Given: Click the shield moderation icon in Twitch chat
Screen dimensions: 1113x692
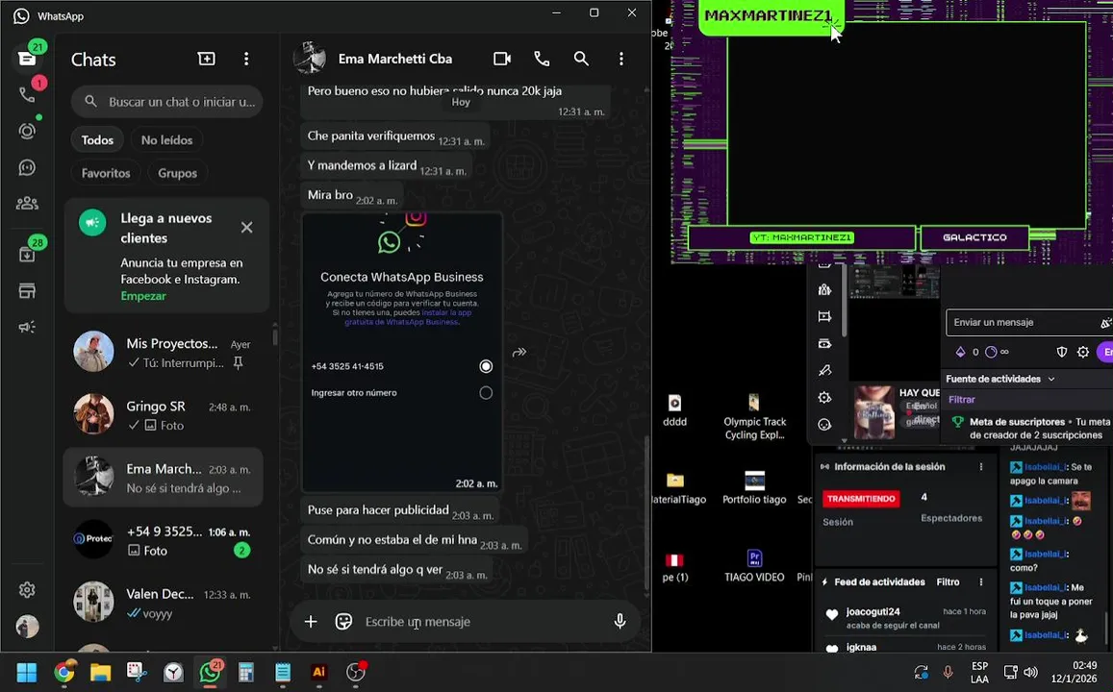Looking at the screenshot, I should (x=1062, y=352).
